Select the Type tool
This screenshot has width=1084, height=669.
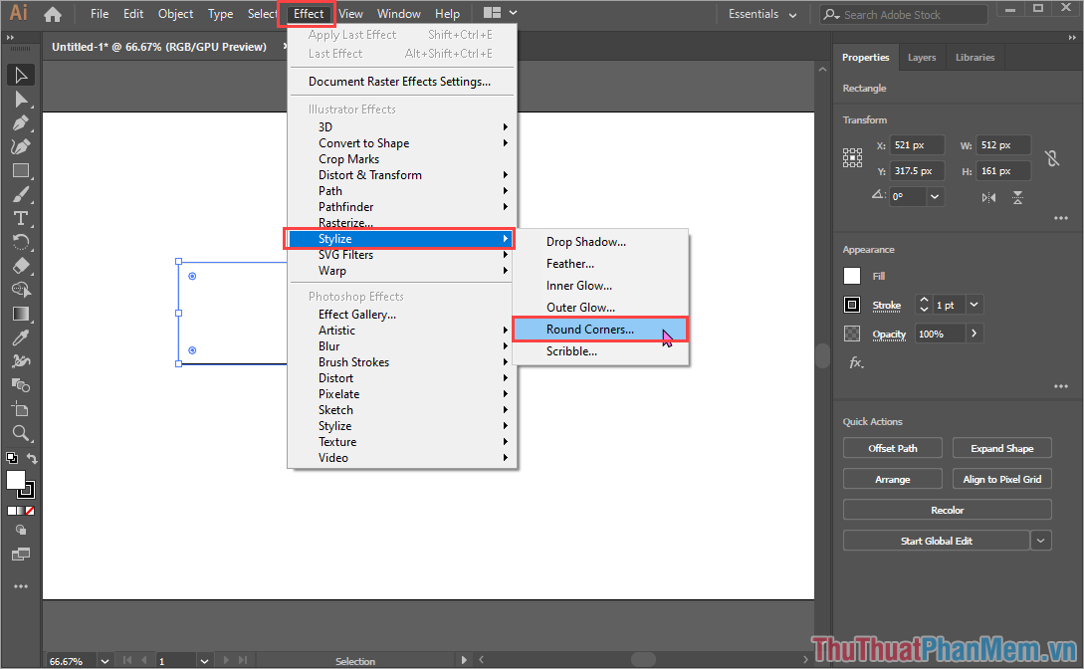point(21,218)
